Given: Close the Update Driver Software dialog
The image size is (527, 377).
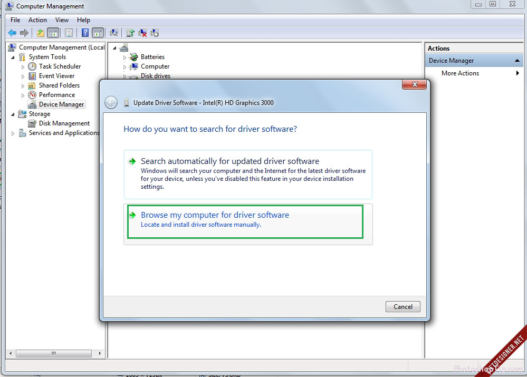Looking at the screenshot, I should (415, 84).
